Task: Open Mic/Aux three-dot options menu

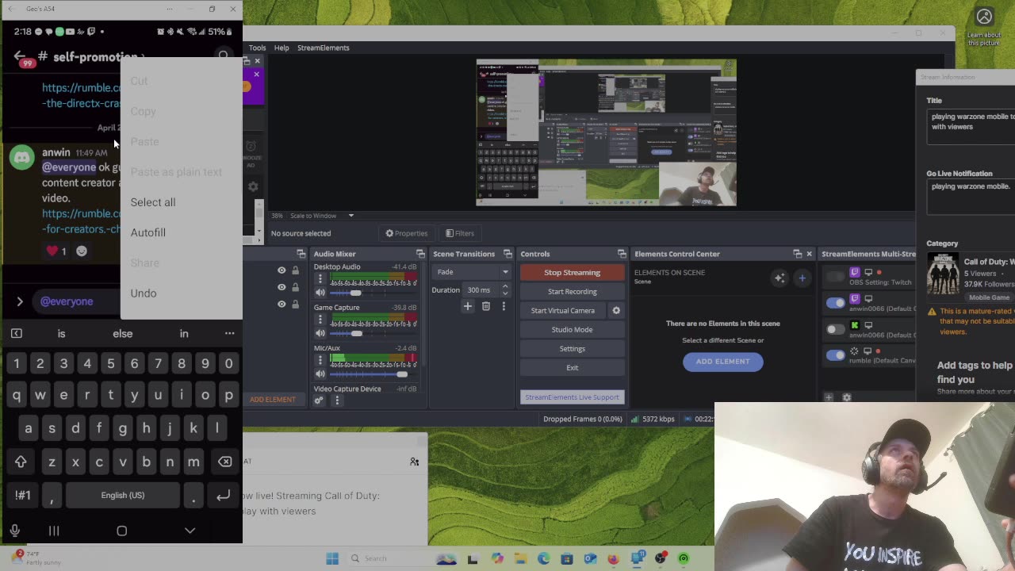Action: pos(320,360)
